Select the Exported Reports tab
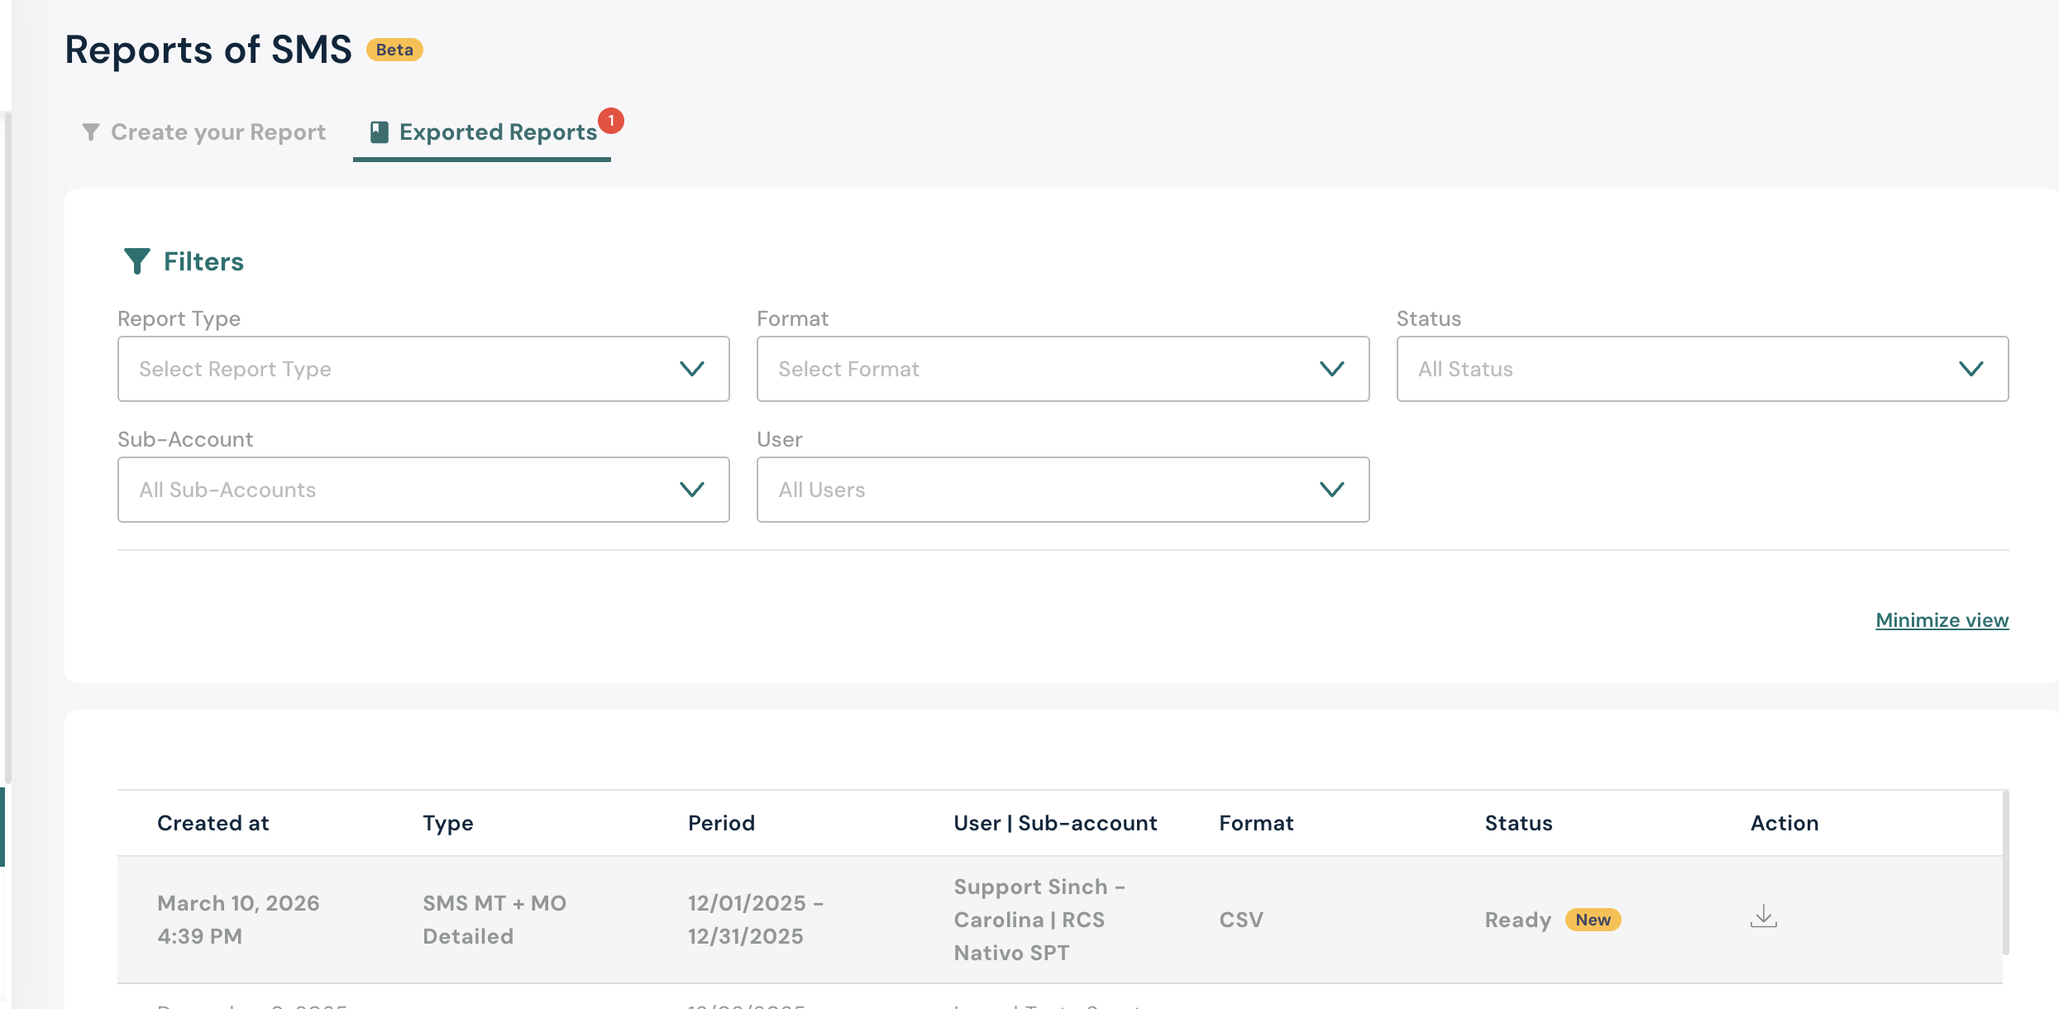This screenshot has height=1009, width=2059. (497, 132)
